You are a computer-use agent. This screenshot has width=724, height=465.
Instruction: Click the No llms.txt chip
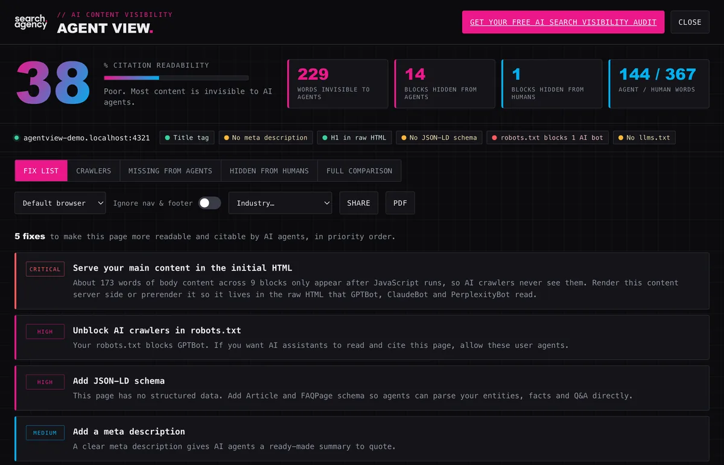click(644, 138)
